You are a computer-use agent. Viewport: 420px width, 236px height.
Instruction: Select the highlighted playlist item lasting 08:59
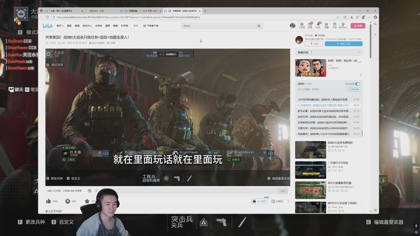click(x=329, y=105)
